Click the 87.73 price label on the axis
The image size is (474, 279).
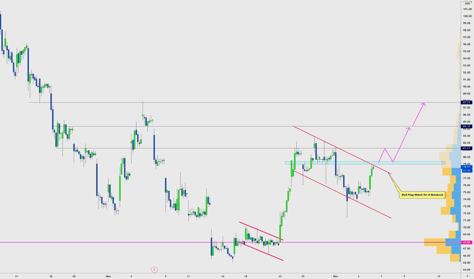[x=467, y=102]
